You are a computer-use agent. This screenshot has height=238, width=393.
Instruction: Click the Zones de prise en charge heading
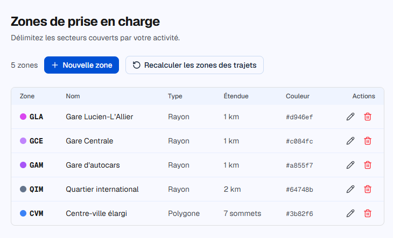click(x=85, y=21)
